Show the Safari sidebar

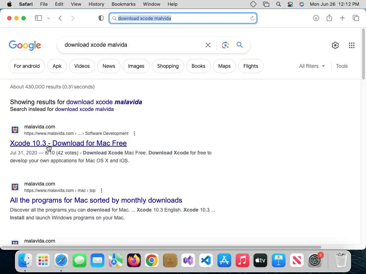click(38, 18)
